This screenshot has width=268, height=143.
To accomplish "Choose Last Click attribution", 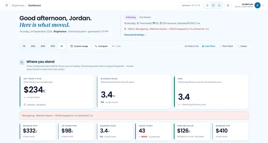I will [208, 46].
